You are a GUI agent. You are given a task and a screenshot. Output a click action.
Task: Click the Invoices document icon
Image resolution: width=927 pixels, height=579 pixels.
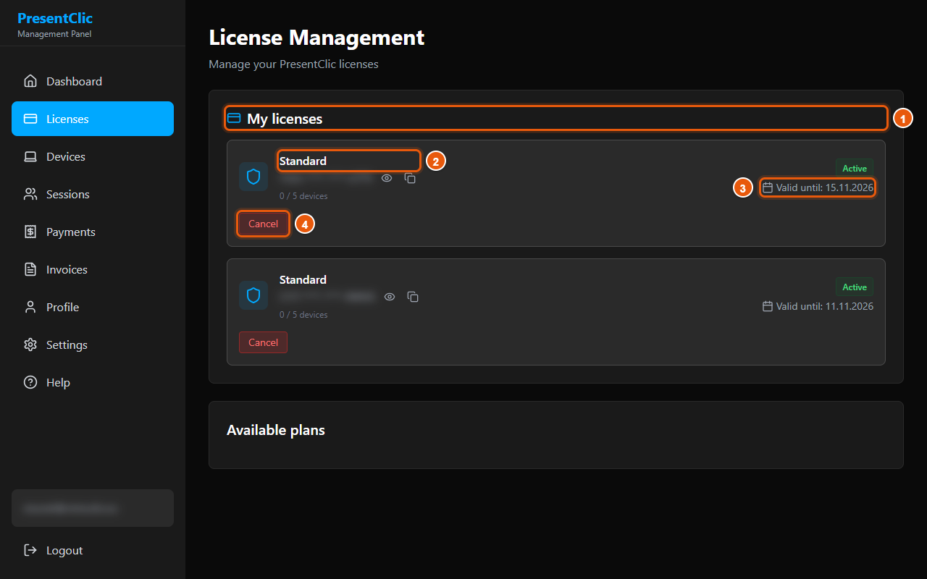[30, 269]
